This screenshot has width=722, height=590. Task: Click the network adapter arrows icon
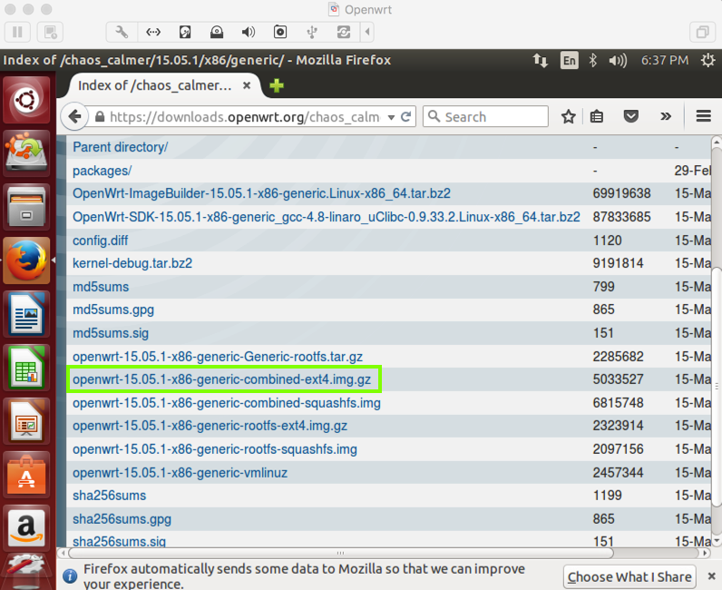click(153, 32)
